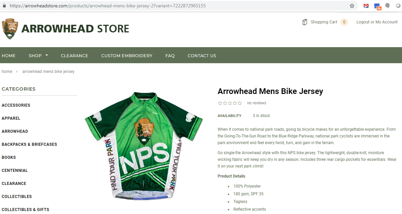The height and width of the screenshot is (214, 402).
Task: Open CONTACT US in navigation bar
Action: point(202,56)
